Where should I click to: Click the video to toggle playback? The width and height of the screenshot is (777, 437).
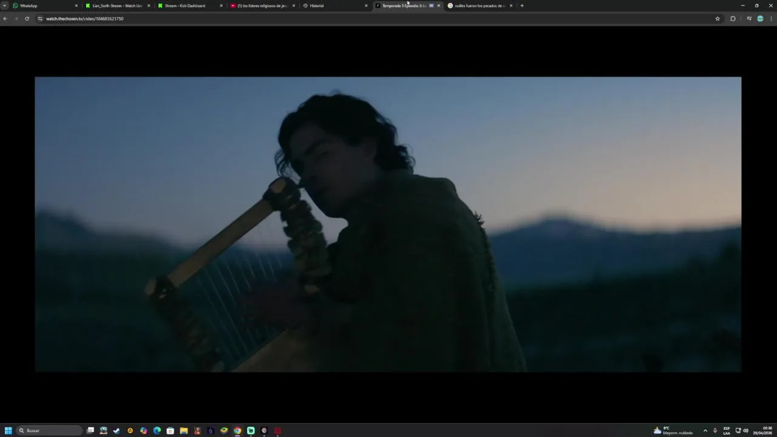388,224
